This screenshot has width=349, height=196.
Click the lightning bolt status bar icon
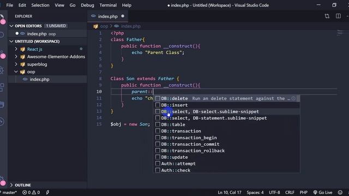coord(47,192)
